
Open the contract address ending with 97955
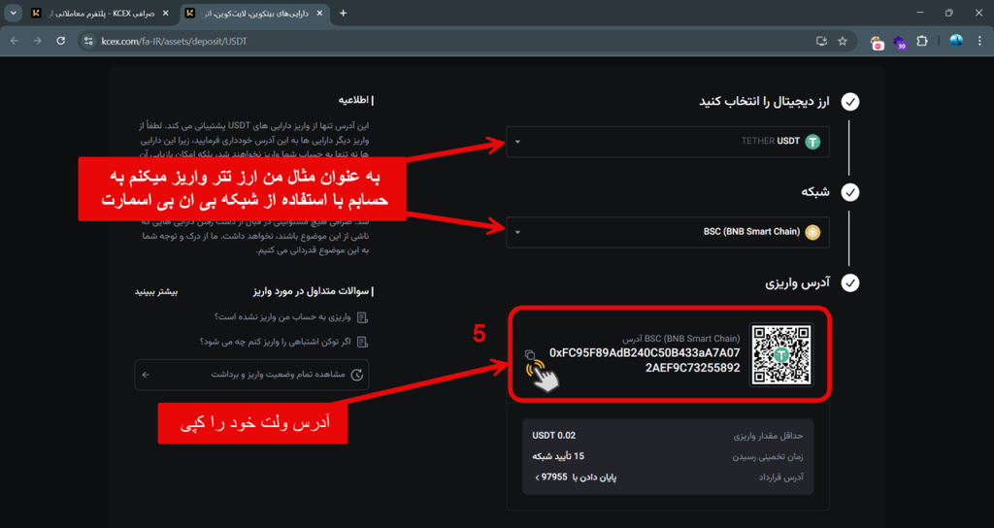pos(577,477)
